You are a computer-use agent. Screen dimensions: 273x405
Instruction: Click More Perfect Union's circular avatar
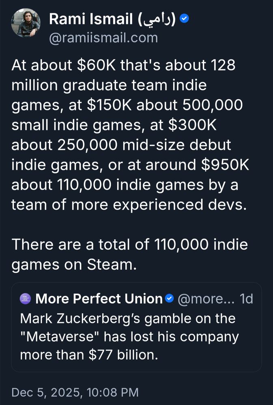[24, 298]
